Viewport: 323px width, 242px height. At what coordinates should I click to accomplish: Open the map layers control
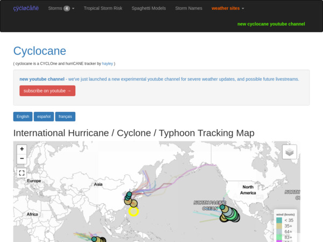(x=290, y=152)
